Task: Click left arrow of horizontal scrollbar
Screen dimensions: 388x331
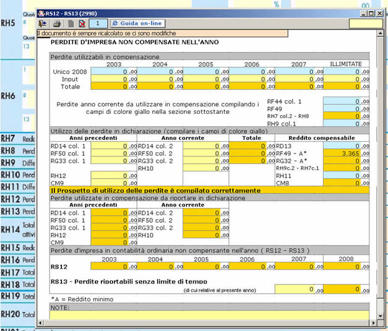Action: [x=41, y=323]
